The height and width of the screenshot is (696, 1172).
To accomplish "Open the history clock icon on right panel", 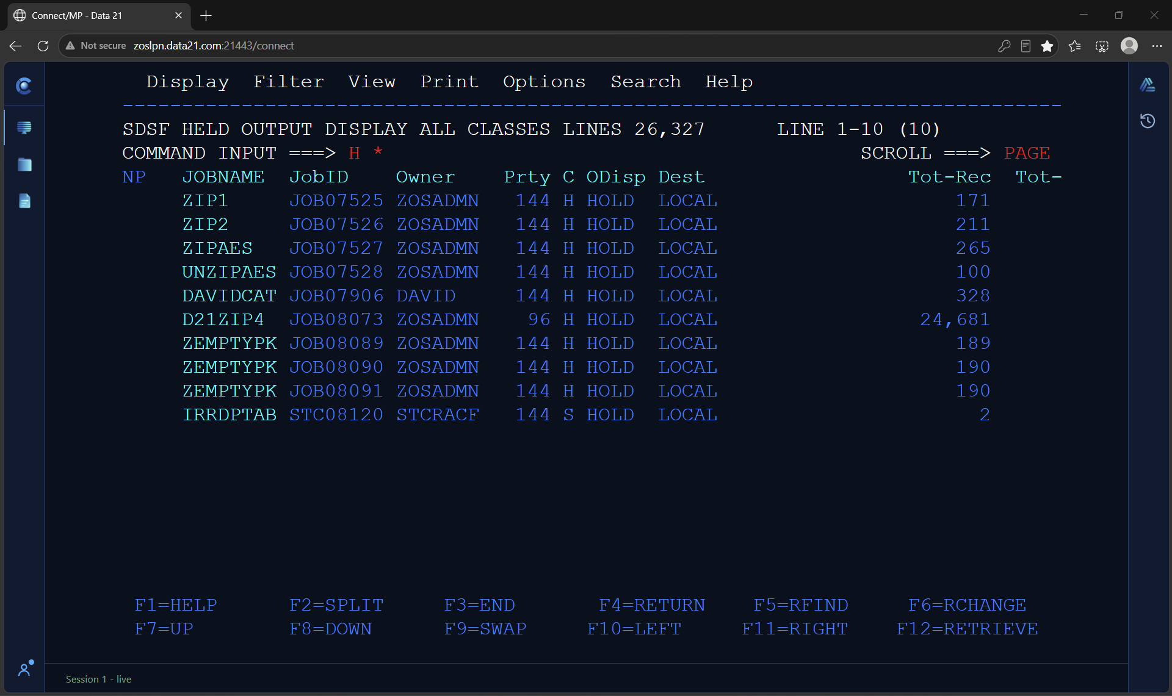I will (1148, 121).
